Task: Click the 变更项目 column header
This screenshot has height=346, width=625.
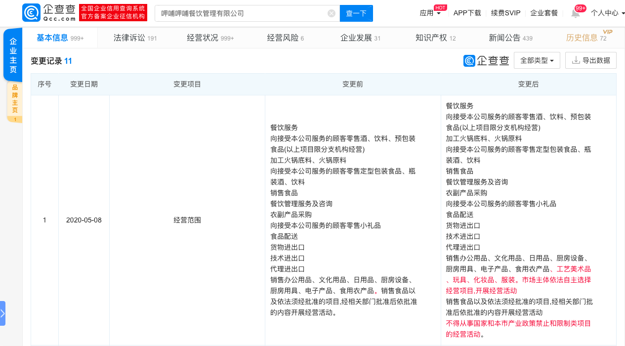Action: pyautogui.click(x=187, y=84)
